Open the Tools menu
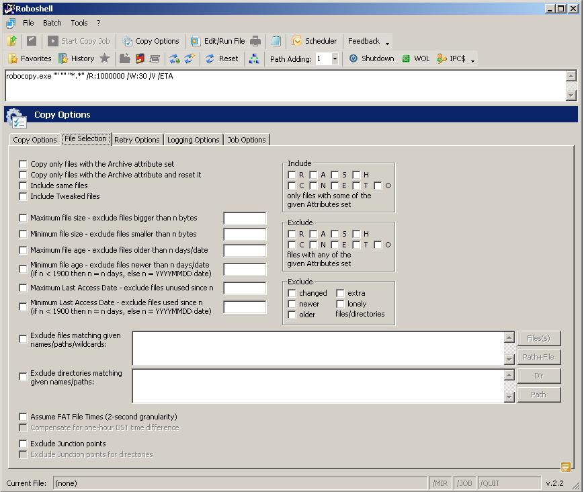Screen dimensions: 584x492 click(79, 23)
